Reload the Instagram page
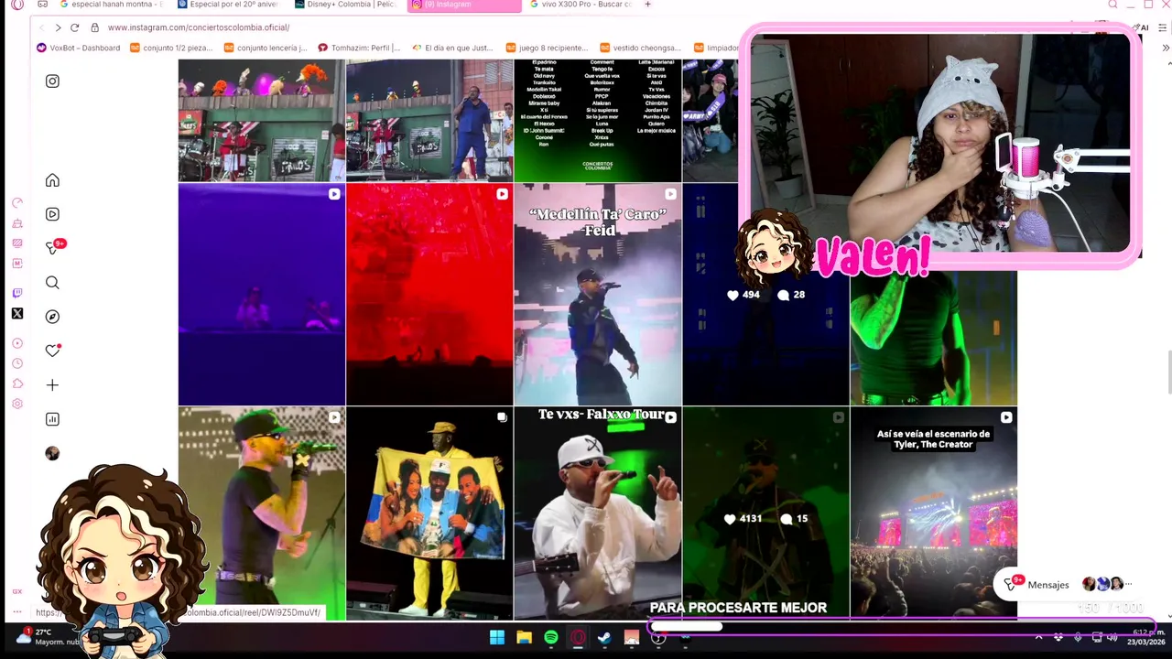 tap(75, 27)
